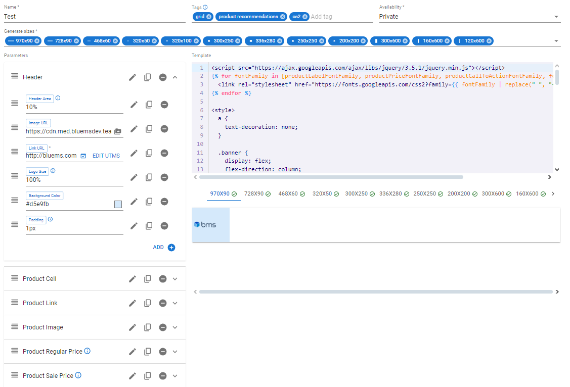Toggle the checkbox icon beside Link URL
This screenshot has width=570, height=387.
(x=83, y=156)
